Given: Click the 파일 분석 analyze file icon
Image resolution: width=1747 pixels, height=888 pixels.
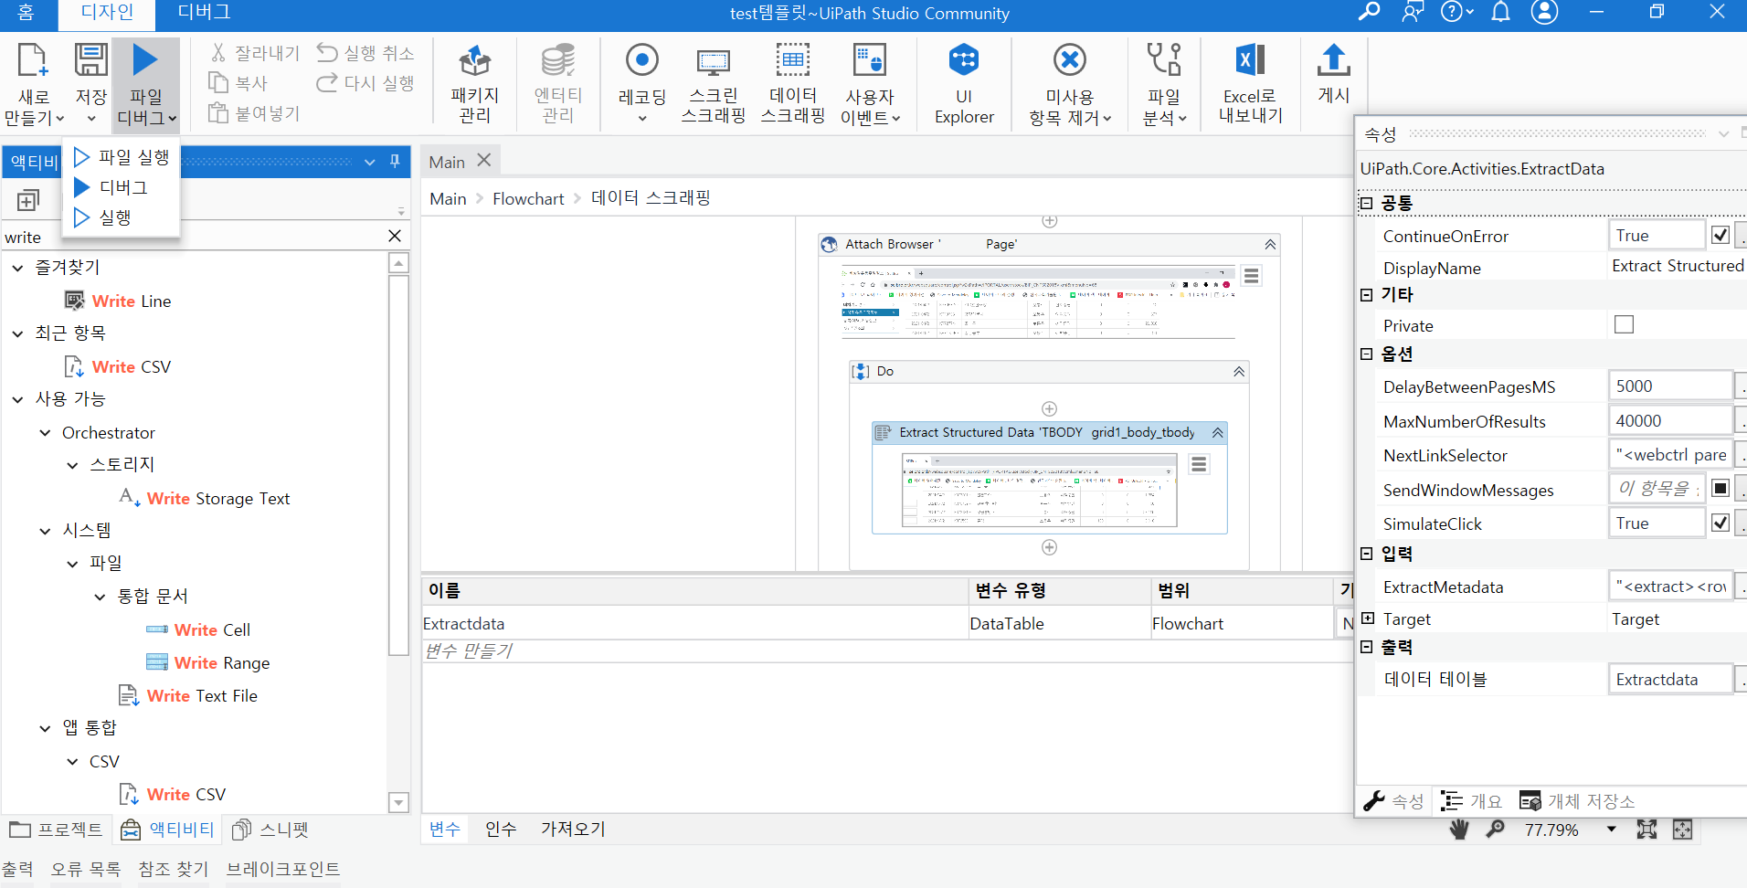Looking at the screenshot, I should [1164, 60].
